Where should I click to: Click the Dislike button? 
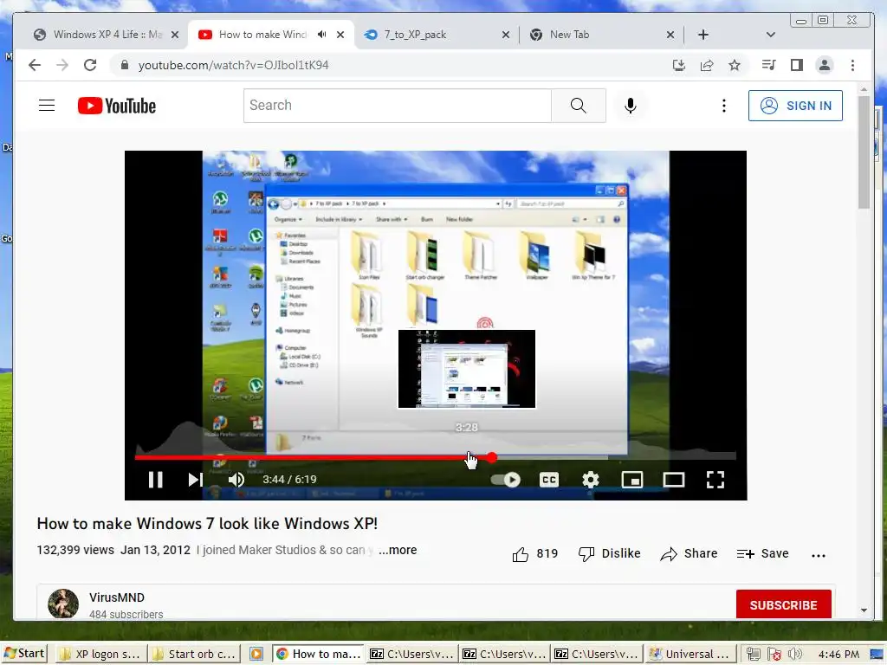click(609, 553)
